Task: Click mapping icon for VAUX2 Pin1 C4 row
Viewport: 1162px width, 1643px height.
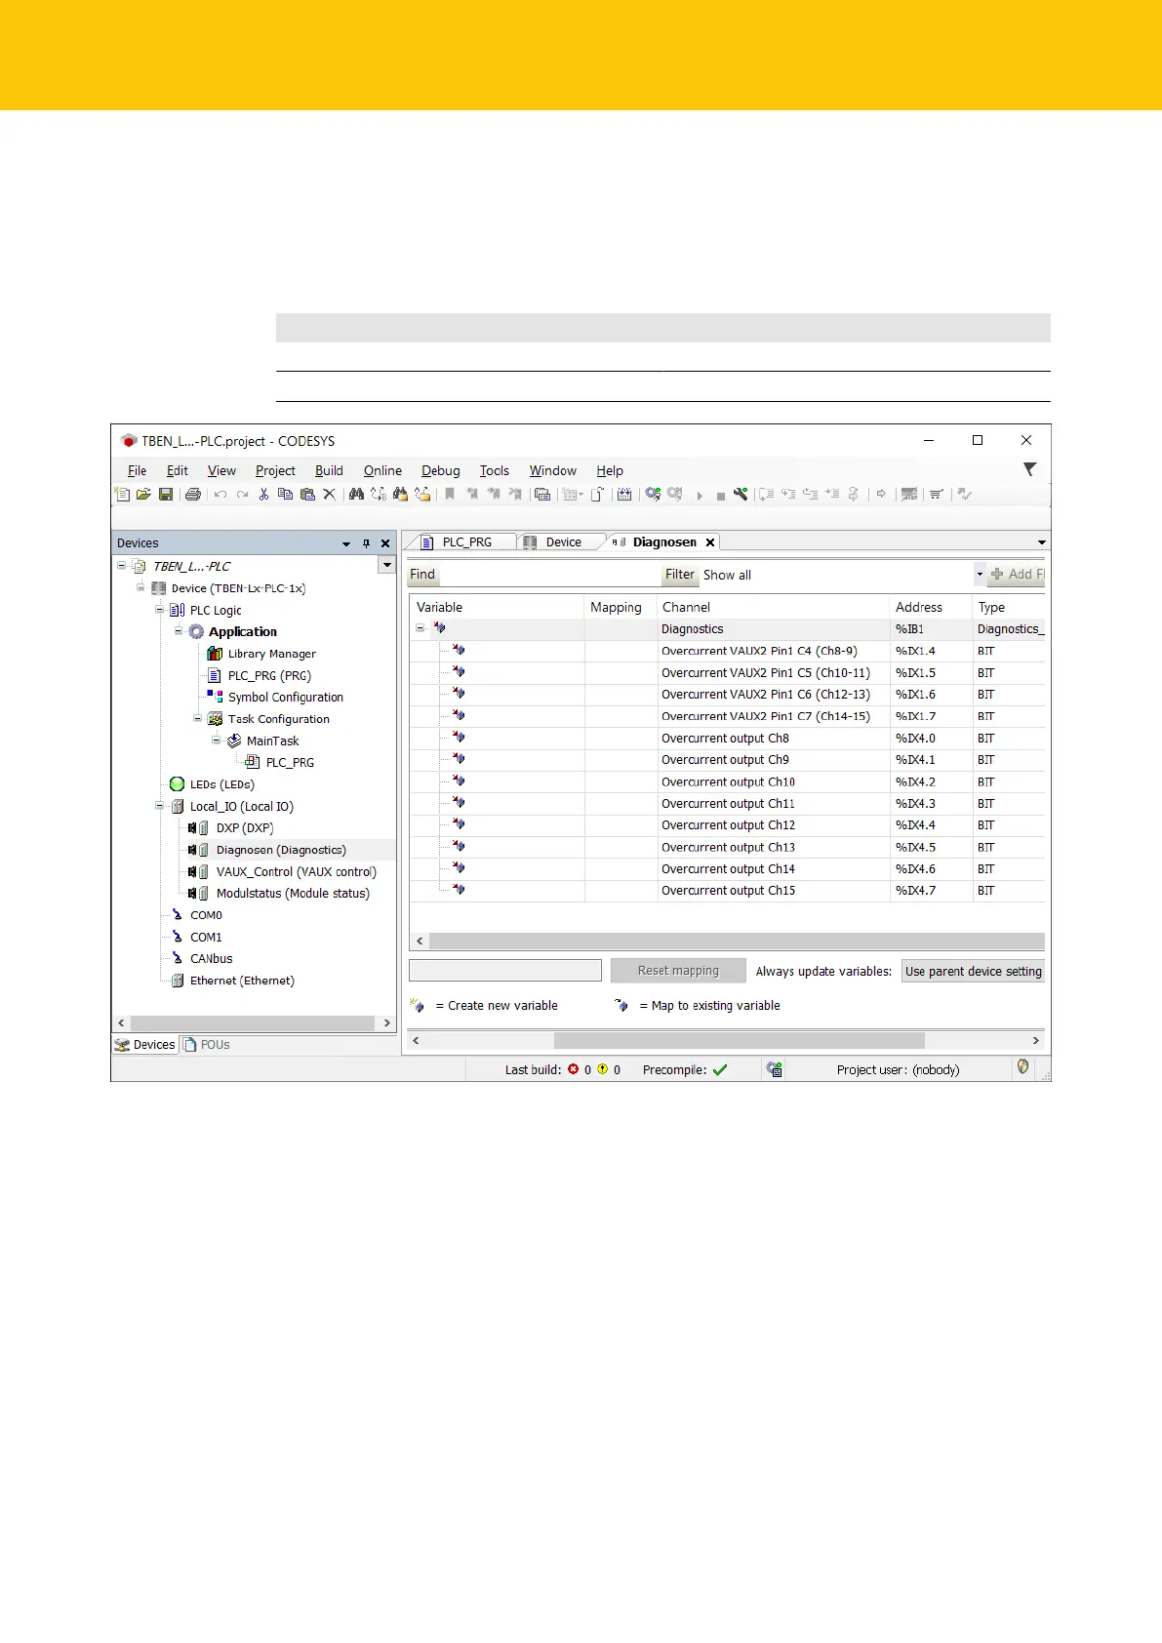Action: click(x=459, y=650)
